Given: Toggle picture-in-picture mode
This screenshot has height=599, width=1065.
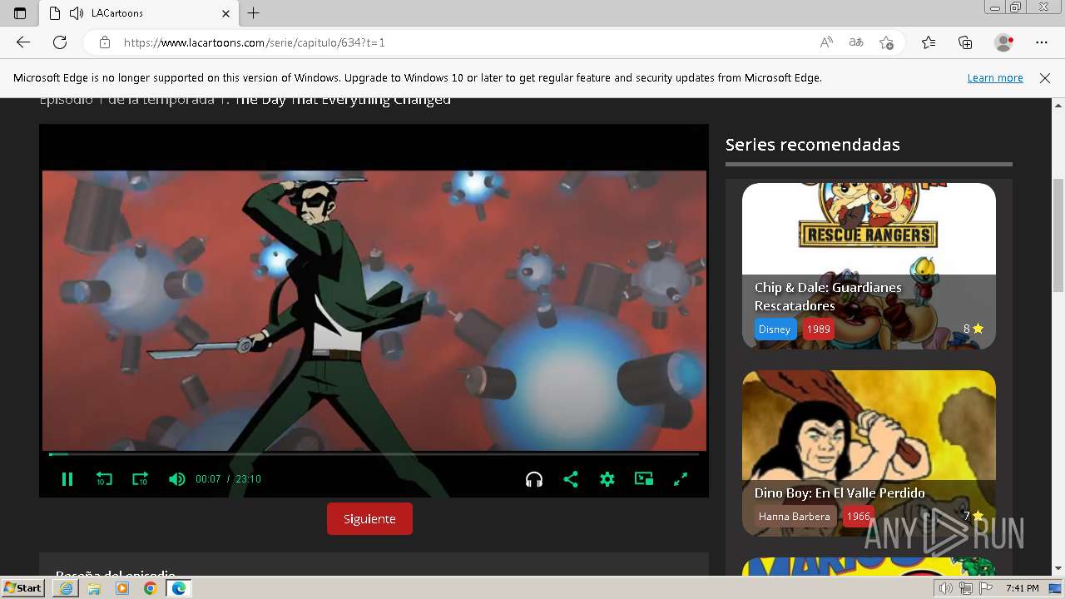Looking at the screenshot, I should (x=644, y=479).
